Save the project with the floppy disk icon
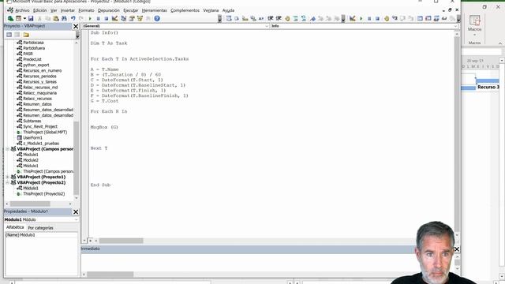This screenshot has width=505, height=284. point(31,18)
